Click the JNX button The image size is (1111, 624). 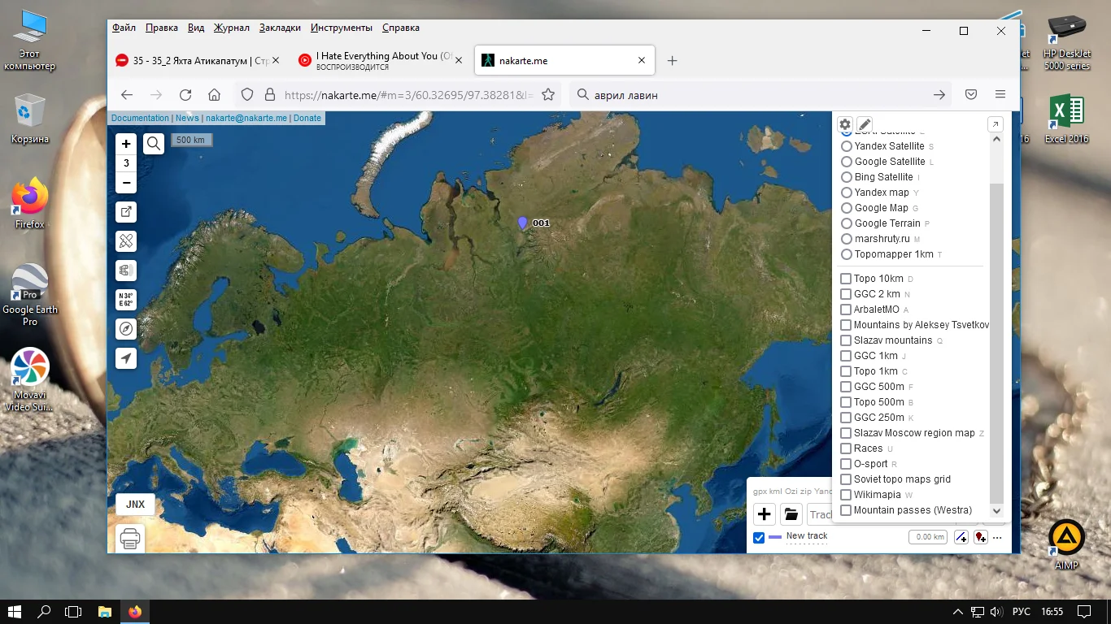135,504
